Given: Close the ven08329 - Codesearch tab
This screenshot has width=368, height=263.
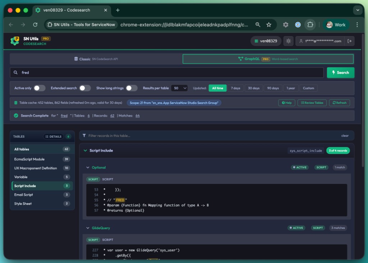Looking at the screenshot, I should click(106, 10).
